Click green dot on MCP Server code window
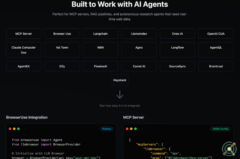Image resolution: width=240 pixels, height=159 pixels. point(135,129)
